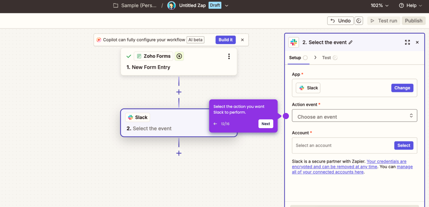The height and width of the screenshot is (207, 429).
Task: Switch to the Test tab
Action: coord(330,58)
